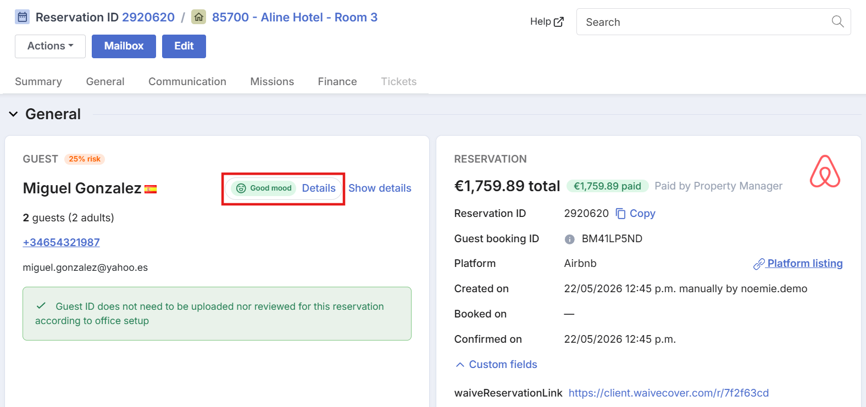Click the Created on date value
The height and width of the screenshot is (407, 866).
click(x=686, y=288)
